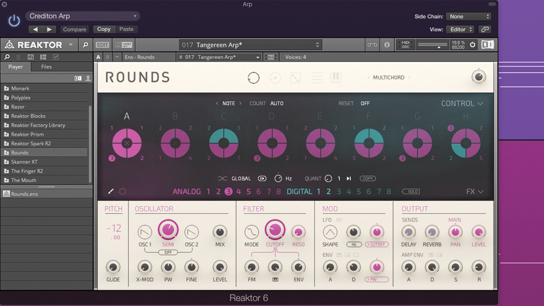
Task: Switch to the Files tab
Action: point(46,67)
